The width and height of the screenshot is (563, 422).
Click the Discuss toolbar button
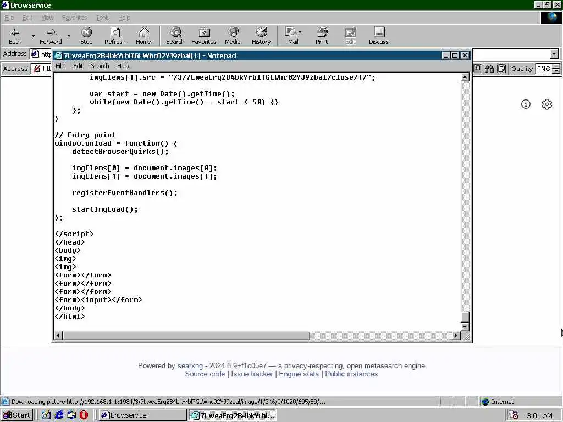tap(378, 36)
